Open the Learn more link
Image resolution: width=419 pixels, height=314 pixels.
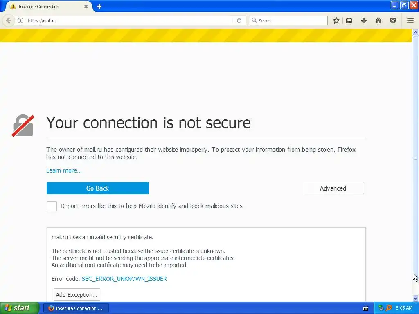(x=64, y=170)
